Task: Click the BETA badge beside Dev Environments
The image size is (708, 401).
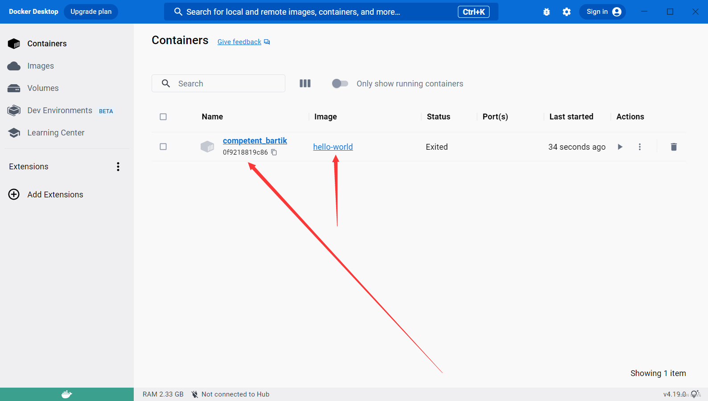Action: (x=106, y=111)
